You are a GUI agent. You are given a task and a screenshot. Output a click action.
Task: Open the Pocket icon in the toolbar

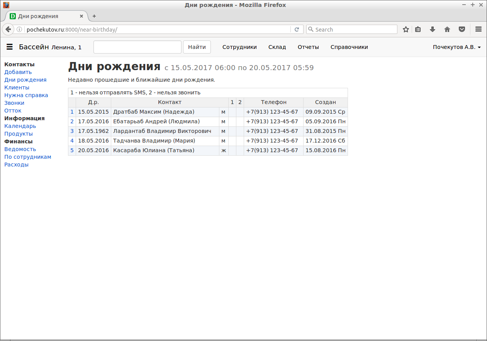pos(462,29)
